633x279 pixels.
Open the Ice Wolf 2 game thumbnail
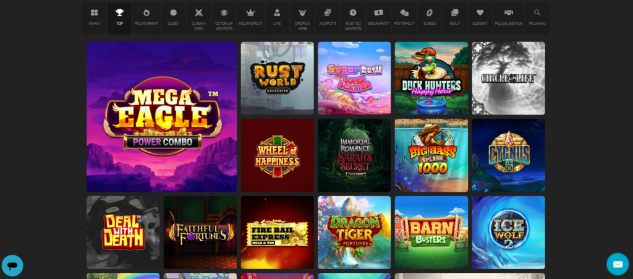[508, 232]
